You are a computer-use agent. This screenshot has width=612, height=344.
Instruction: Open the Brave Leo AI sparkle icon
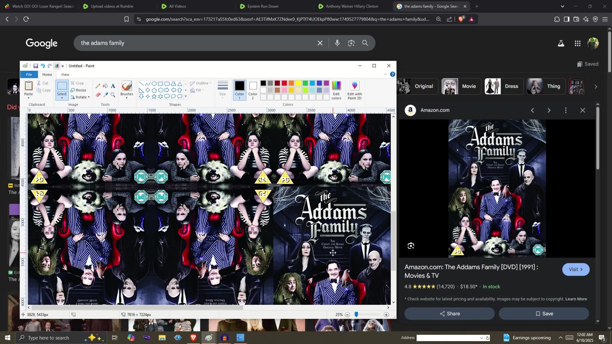coord(586,19)
